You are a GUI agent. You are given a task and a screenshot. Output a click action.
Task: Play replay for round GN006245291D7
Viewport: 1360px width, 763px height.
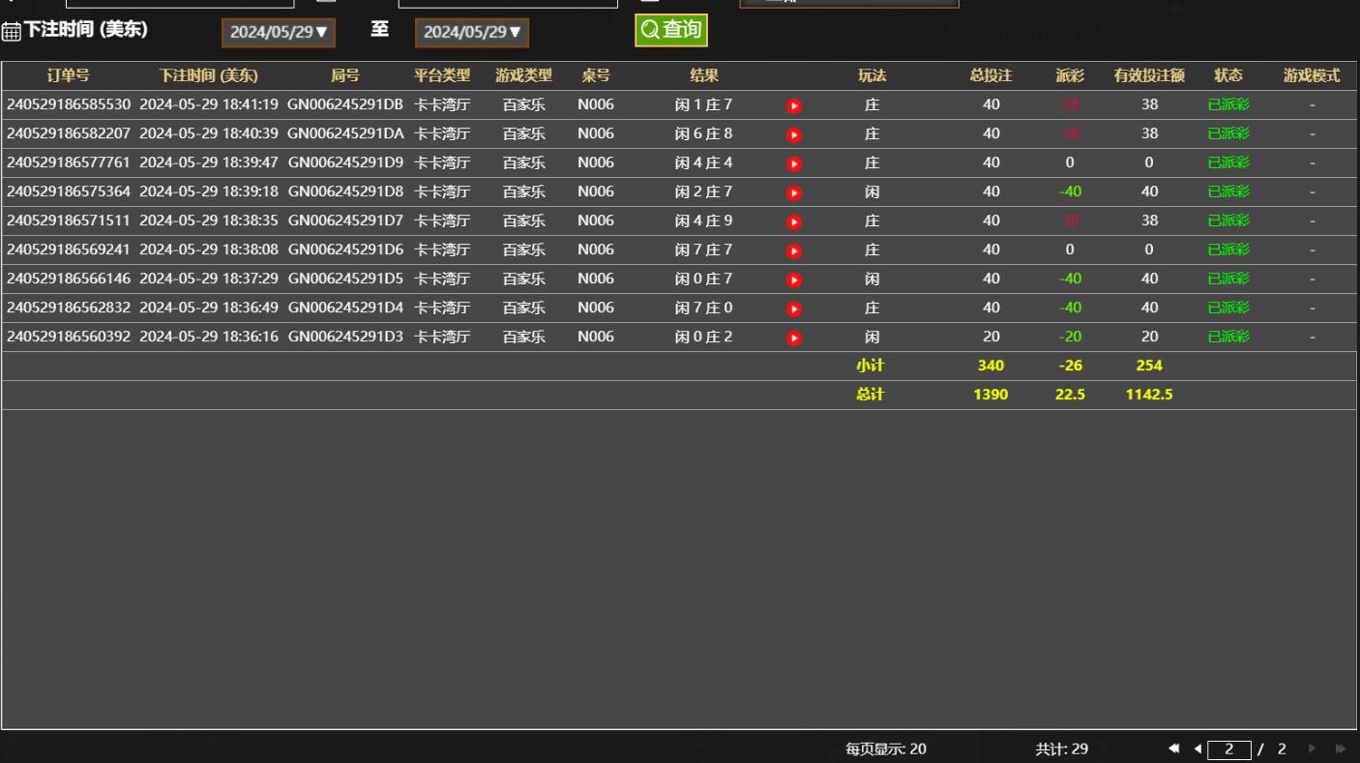tap(794, 221)
